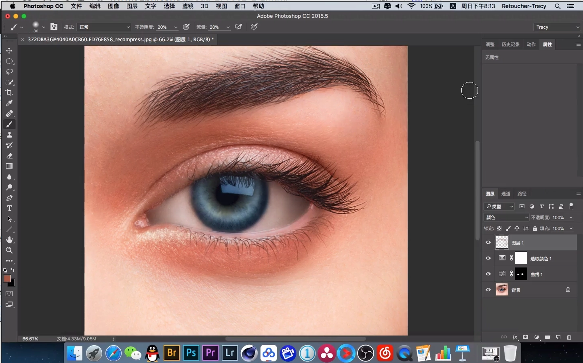
Task: Open the Tracy workspace dropdown
Action: 557,27
